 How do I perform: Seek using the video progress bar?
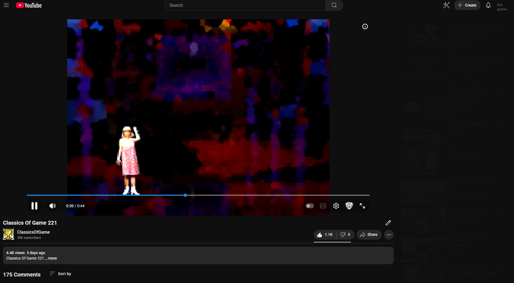click(198, 195)
